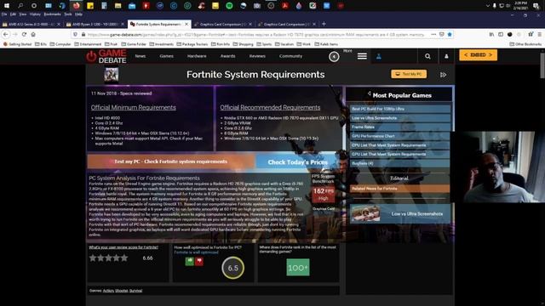Click the Firefox icon on taskbar
The height and width of the screenshot is (306, 545).
(x=76, y=6)
